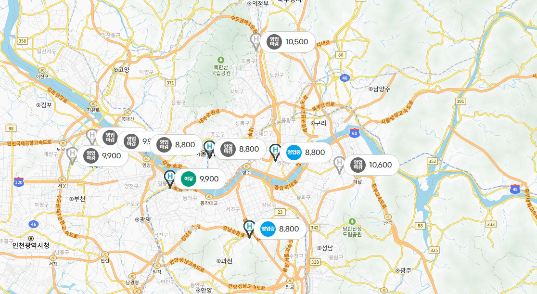
Task: Click the 영업마감 badge beside 10,600
Action: coord(358,165)
